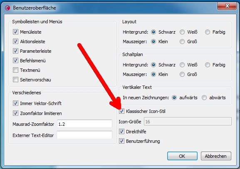
Task: Select abwärts for vertical text
Action: point(204,98)
